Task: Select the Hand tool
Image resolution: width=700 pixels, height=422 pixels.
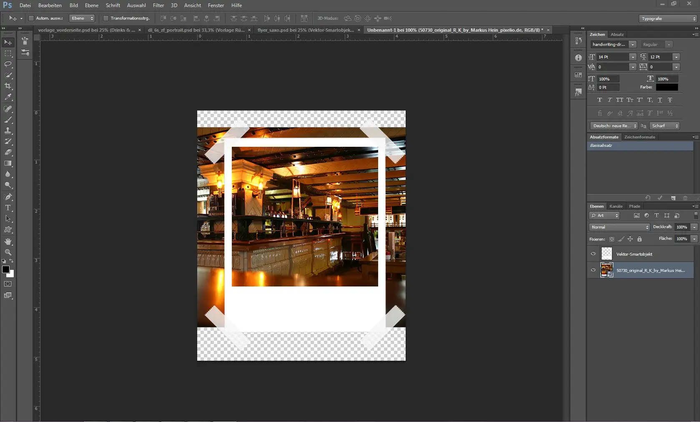Action: (8, 241)
